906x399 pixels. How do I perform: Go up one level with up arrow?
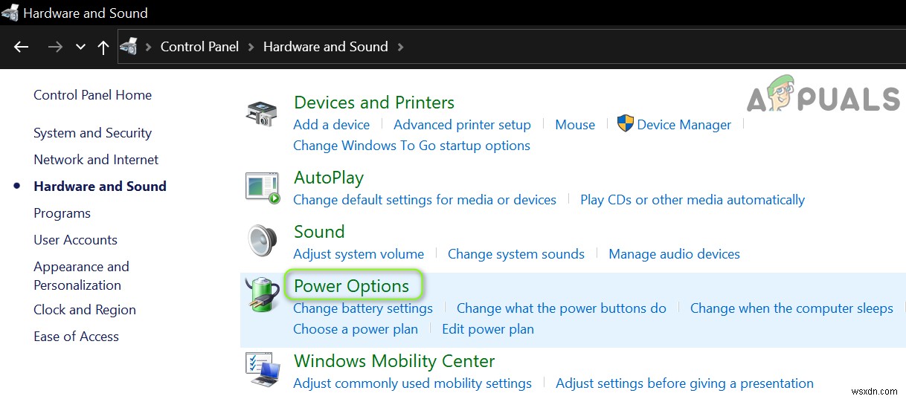pos(103,47)
